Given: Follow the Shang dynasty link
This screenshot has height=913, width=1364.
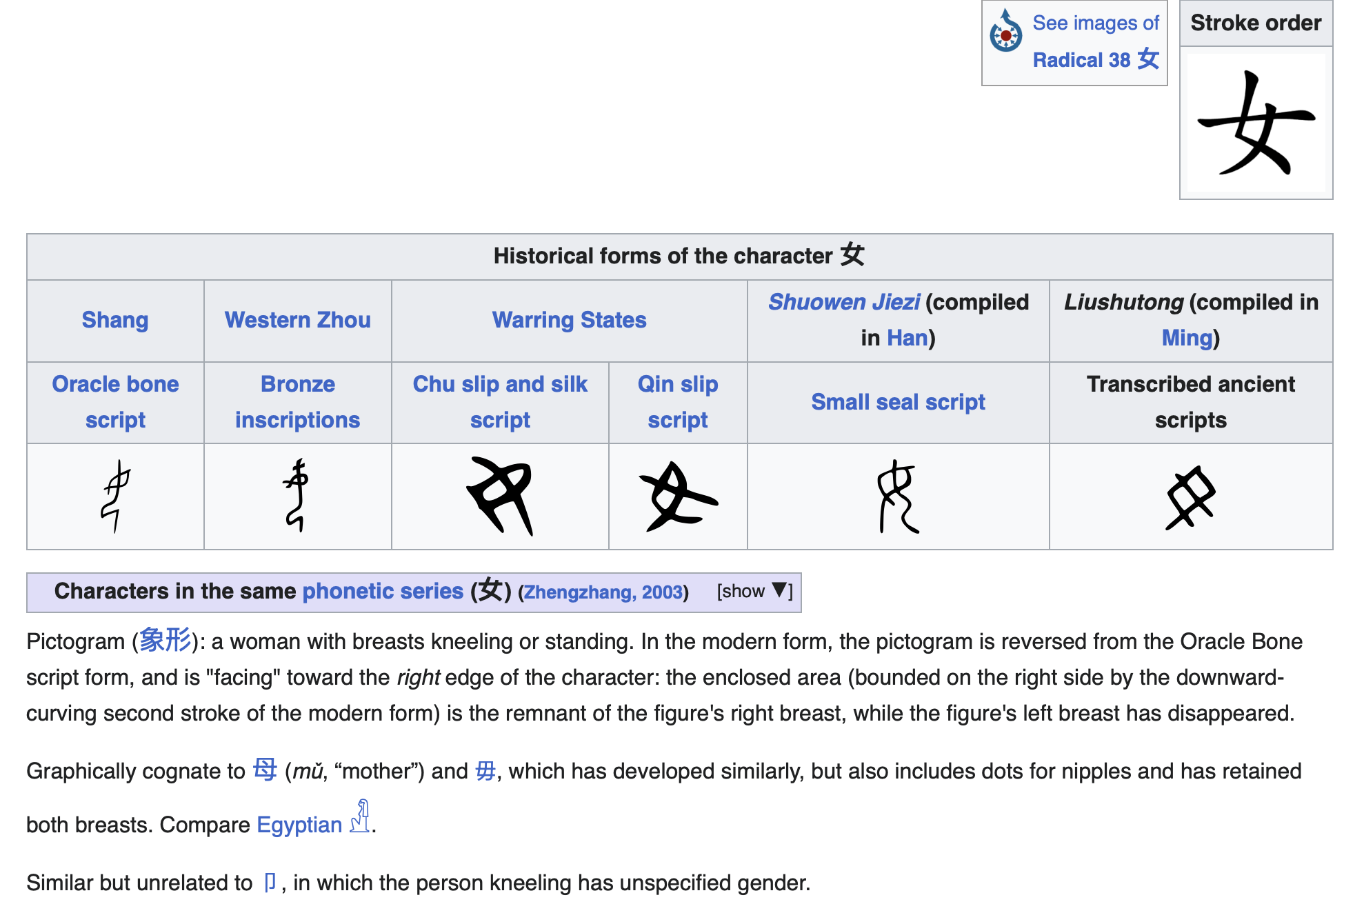Looking at the screenshot, I should pyautogui.click(x=115, y=320).
